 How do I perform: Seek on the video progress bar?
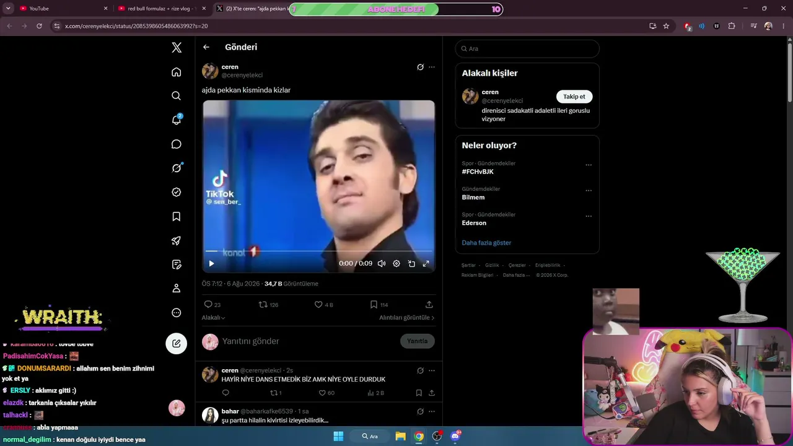[318, 251]
